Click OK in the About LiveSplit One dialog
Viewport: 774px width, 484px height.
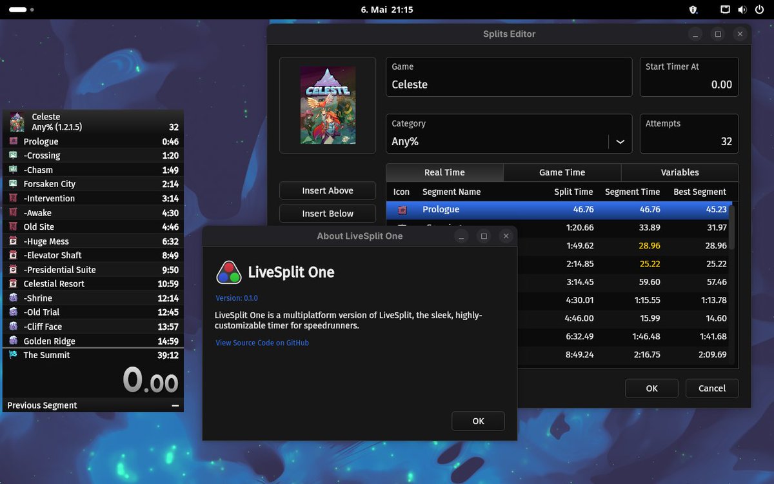(478, 421)
